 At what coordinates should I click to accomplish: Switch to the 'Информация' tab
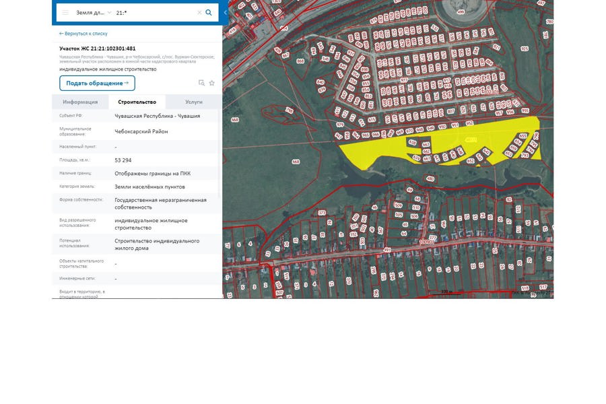point(80,102)
